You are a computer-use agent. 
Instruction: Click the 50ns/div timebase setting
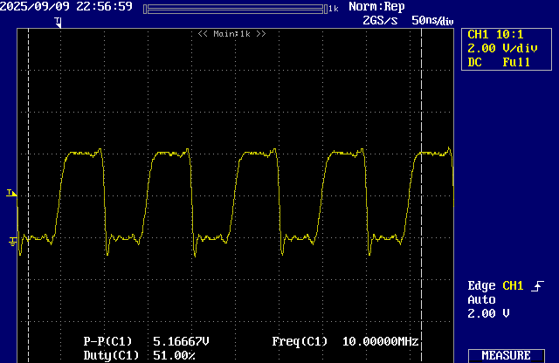pyautogui.click(x=432, y=20)
